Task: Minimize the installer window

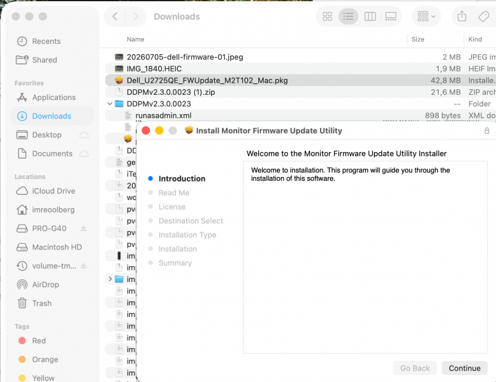Action: click(x=159, y=131)
